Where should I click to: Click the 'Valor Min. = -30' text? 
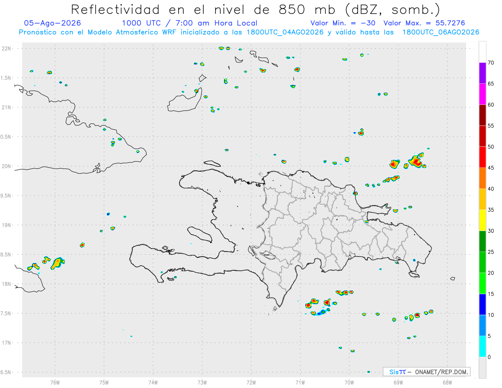343,23
